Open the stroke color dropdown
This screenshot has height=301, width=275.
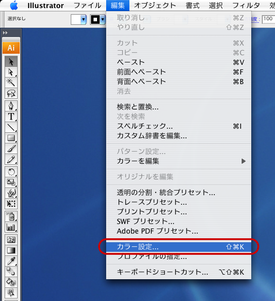(x=103, y=19)
